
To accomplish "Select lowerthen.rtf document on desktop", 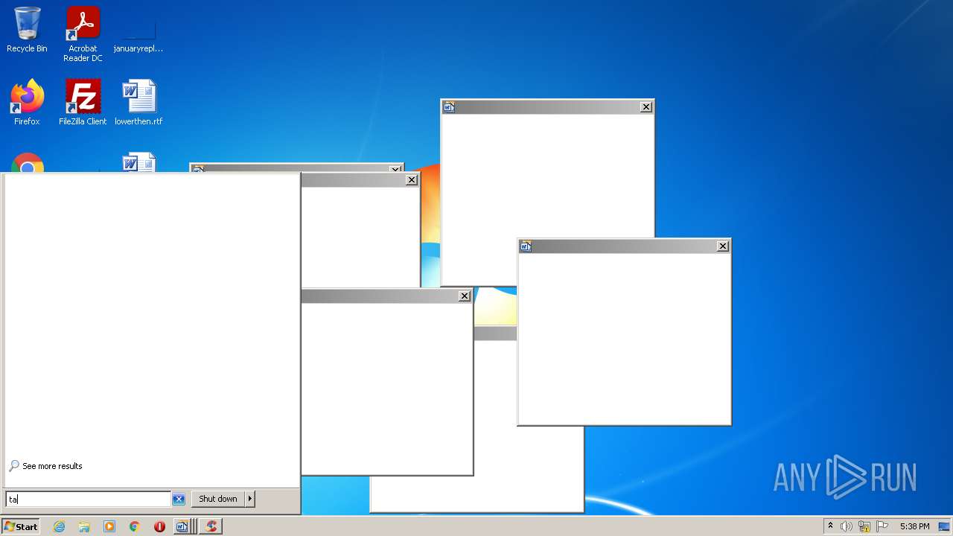I will pos(138,103).
